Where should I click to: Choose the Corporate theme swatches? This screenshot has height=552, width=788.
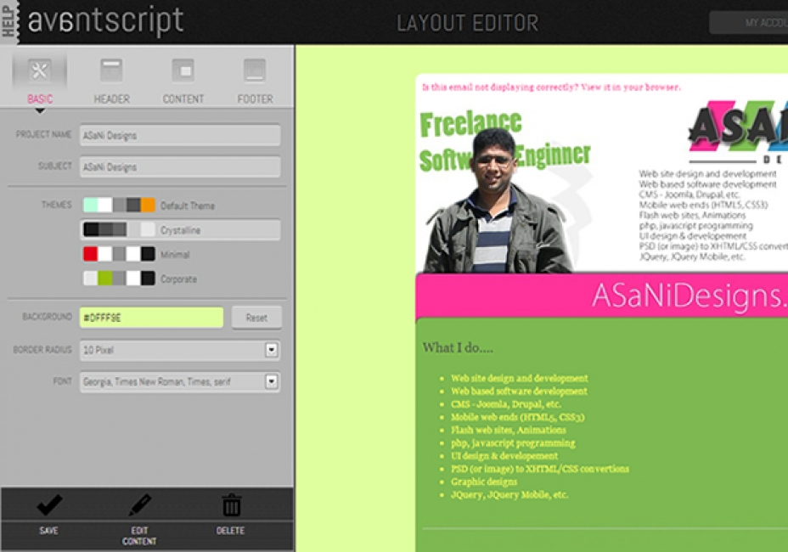[119, 279]
